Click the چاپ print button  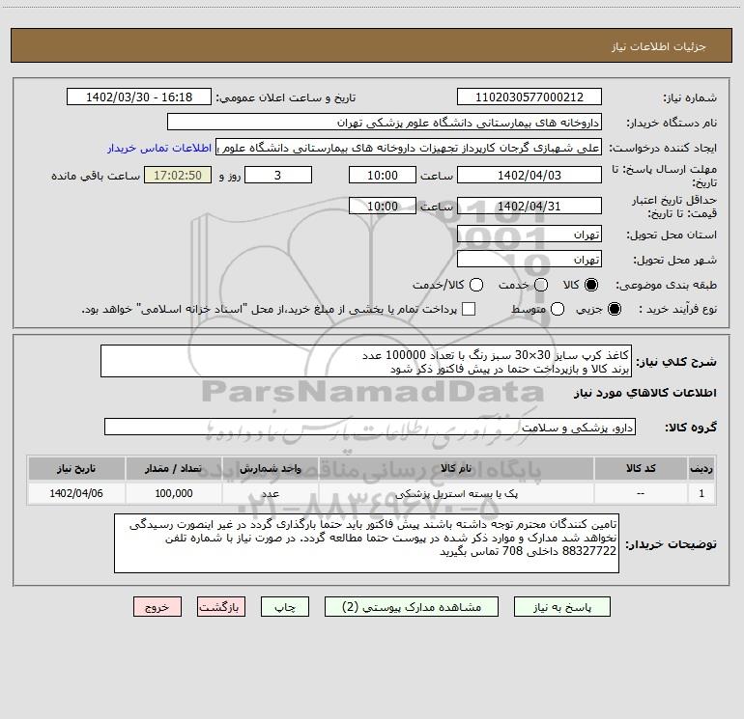coord(285,607)
